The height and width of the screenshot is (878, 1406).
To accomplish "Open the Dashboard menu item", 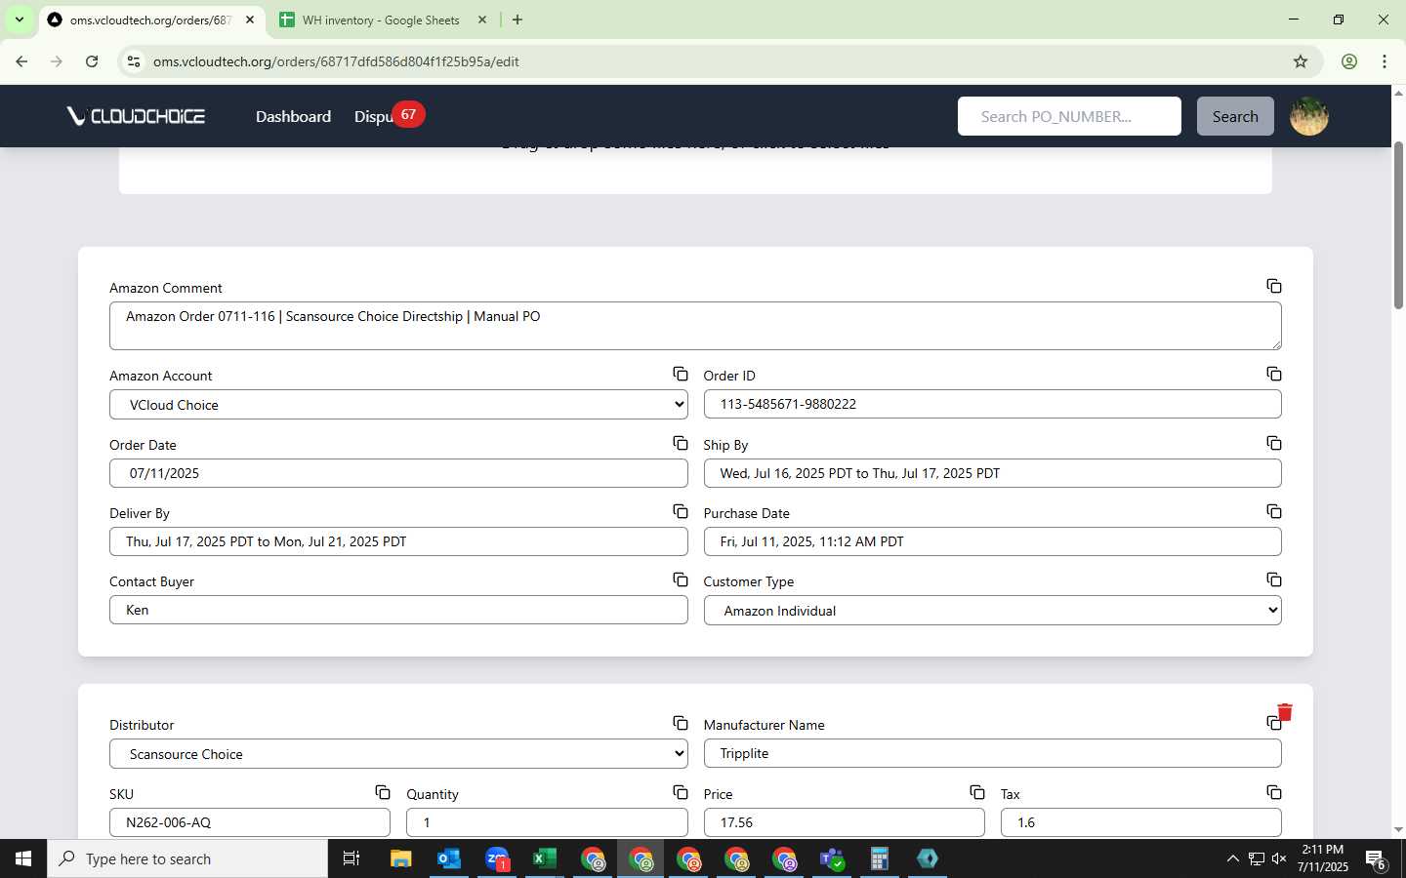I will click(x=293, y=116).
